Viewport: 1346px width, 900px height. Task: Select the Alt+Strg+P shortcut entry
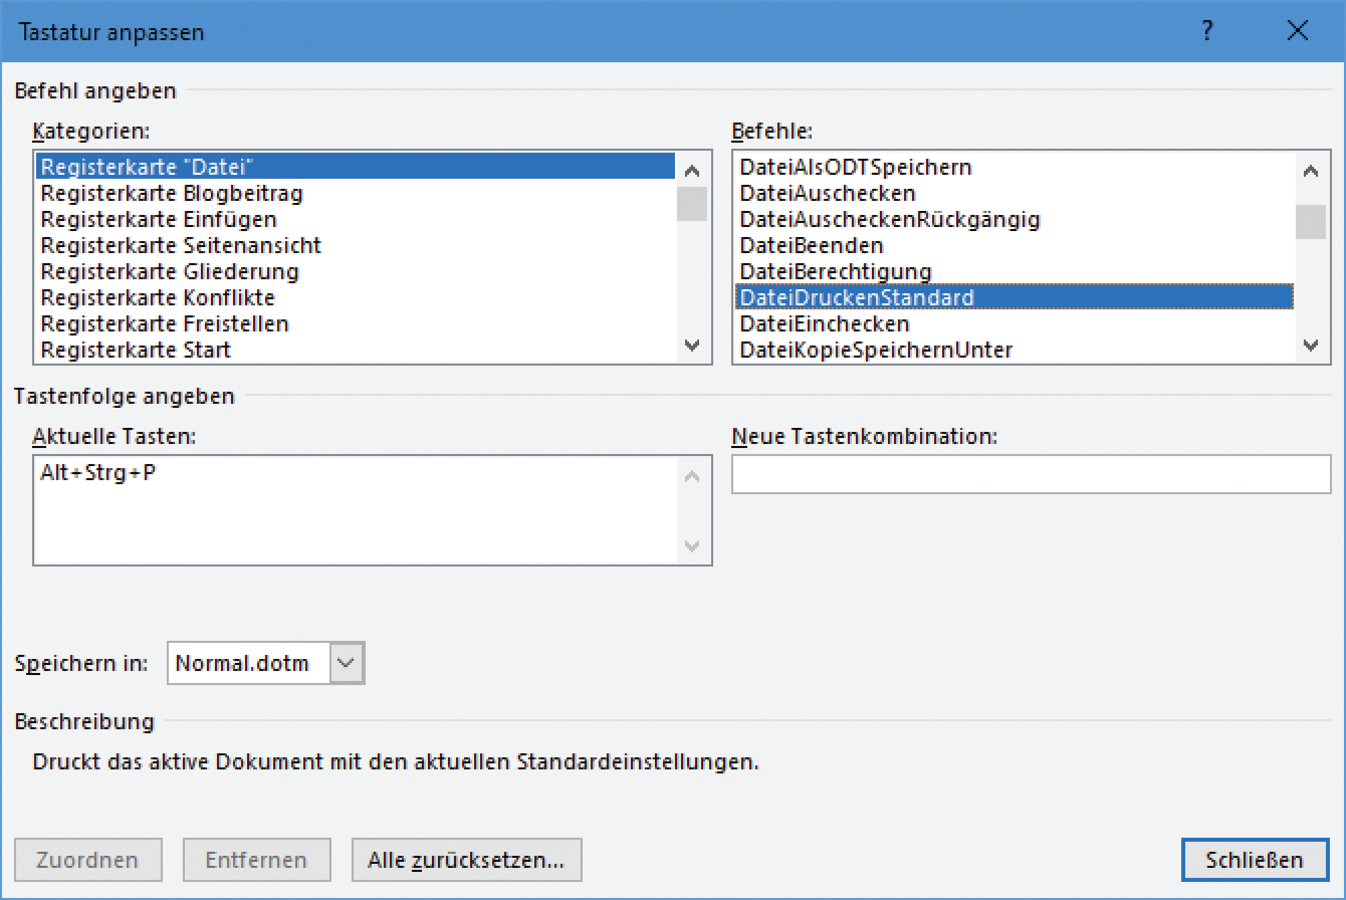98,473
